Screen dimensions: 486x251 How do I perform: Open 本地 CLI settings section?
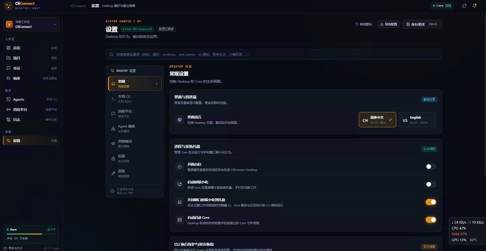point(135,99)
